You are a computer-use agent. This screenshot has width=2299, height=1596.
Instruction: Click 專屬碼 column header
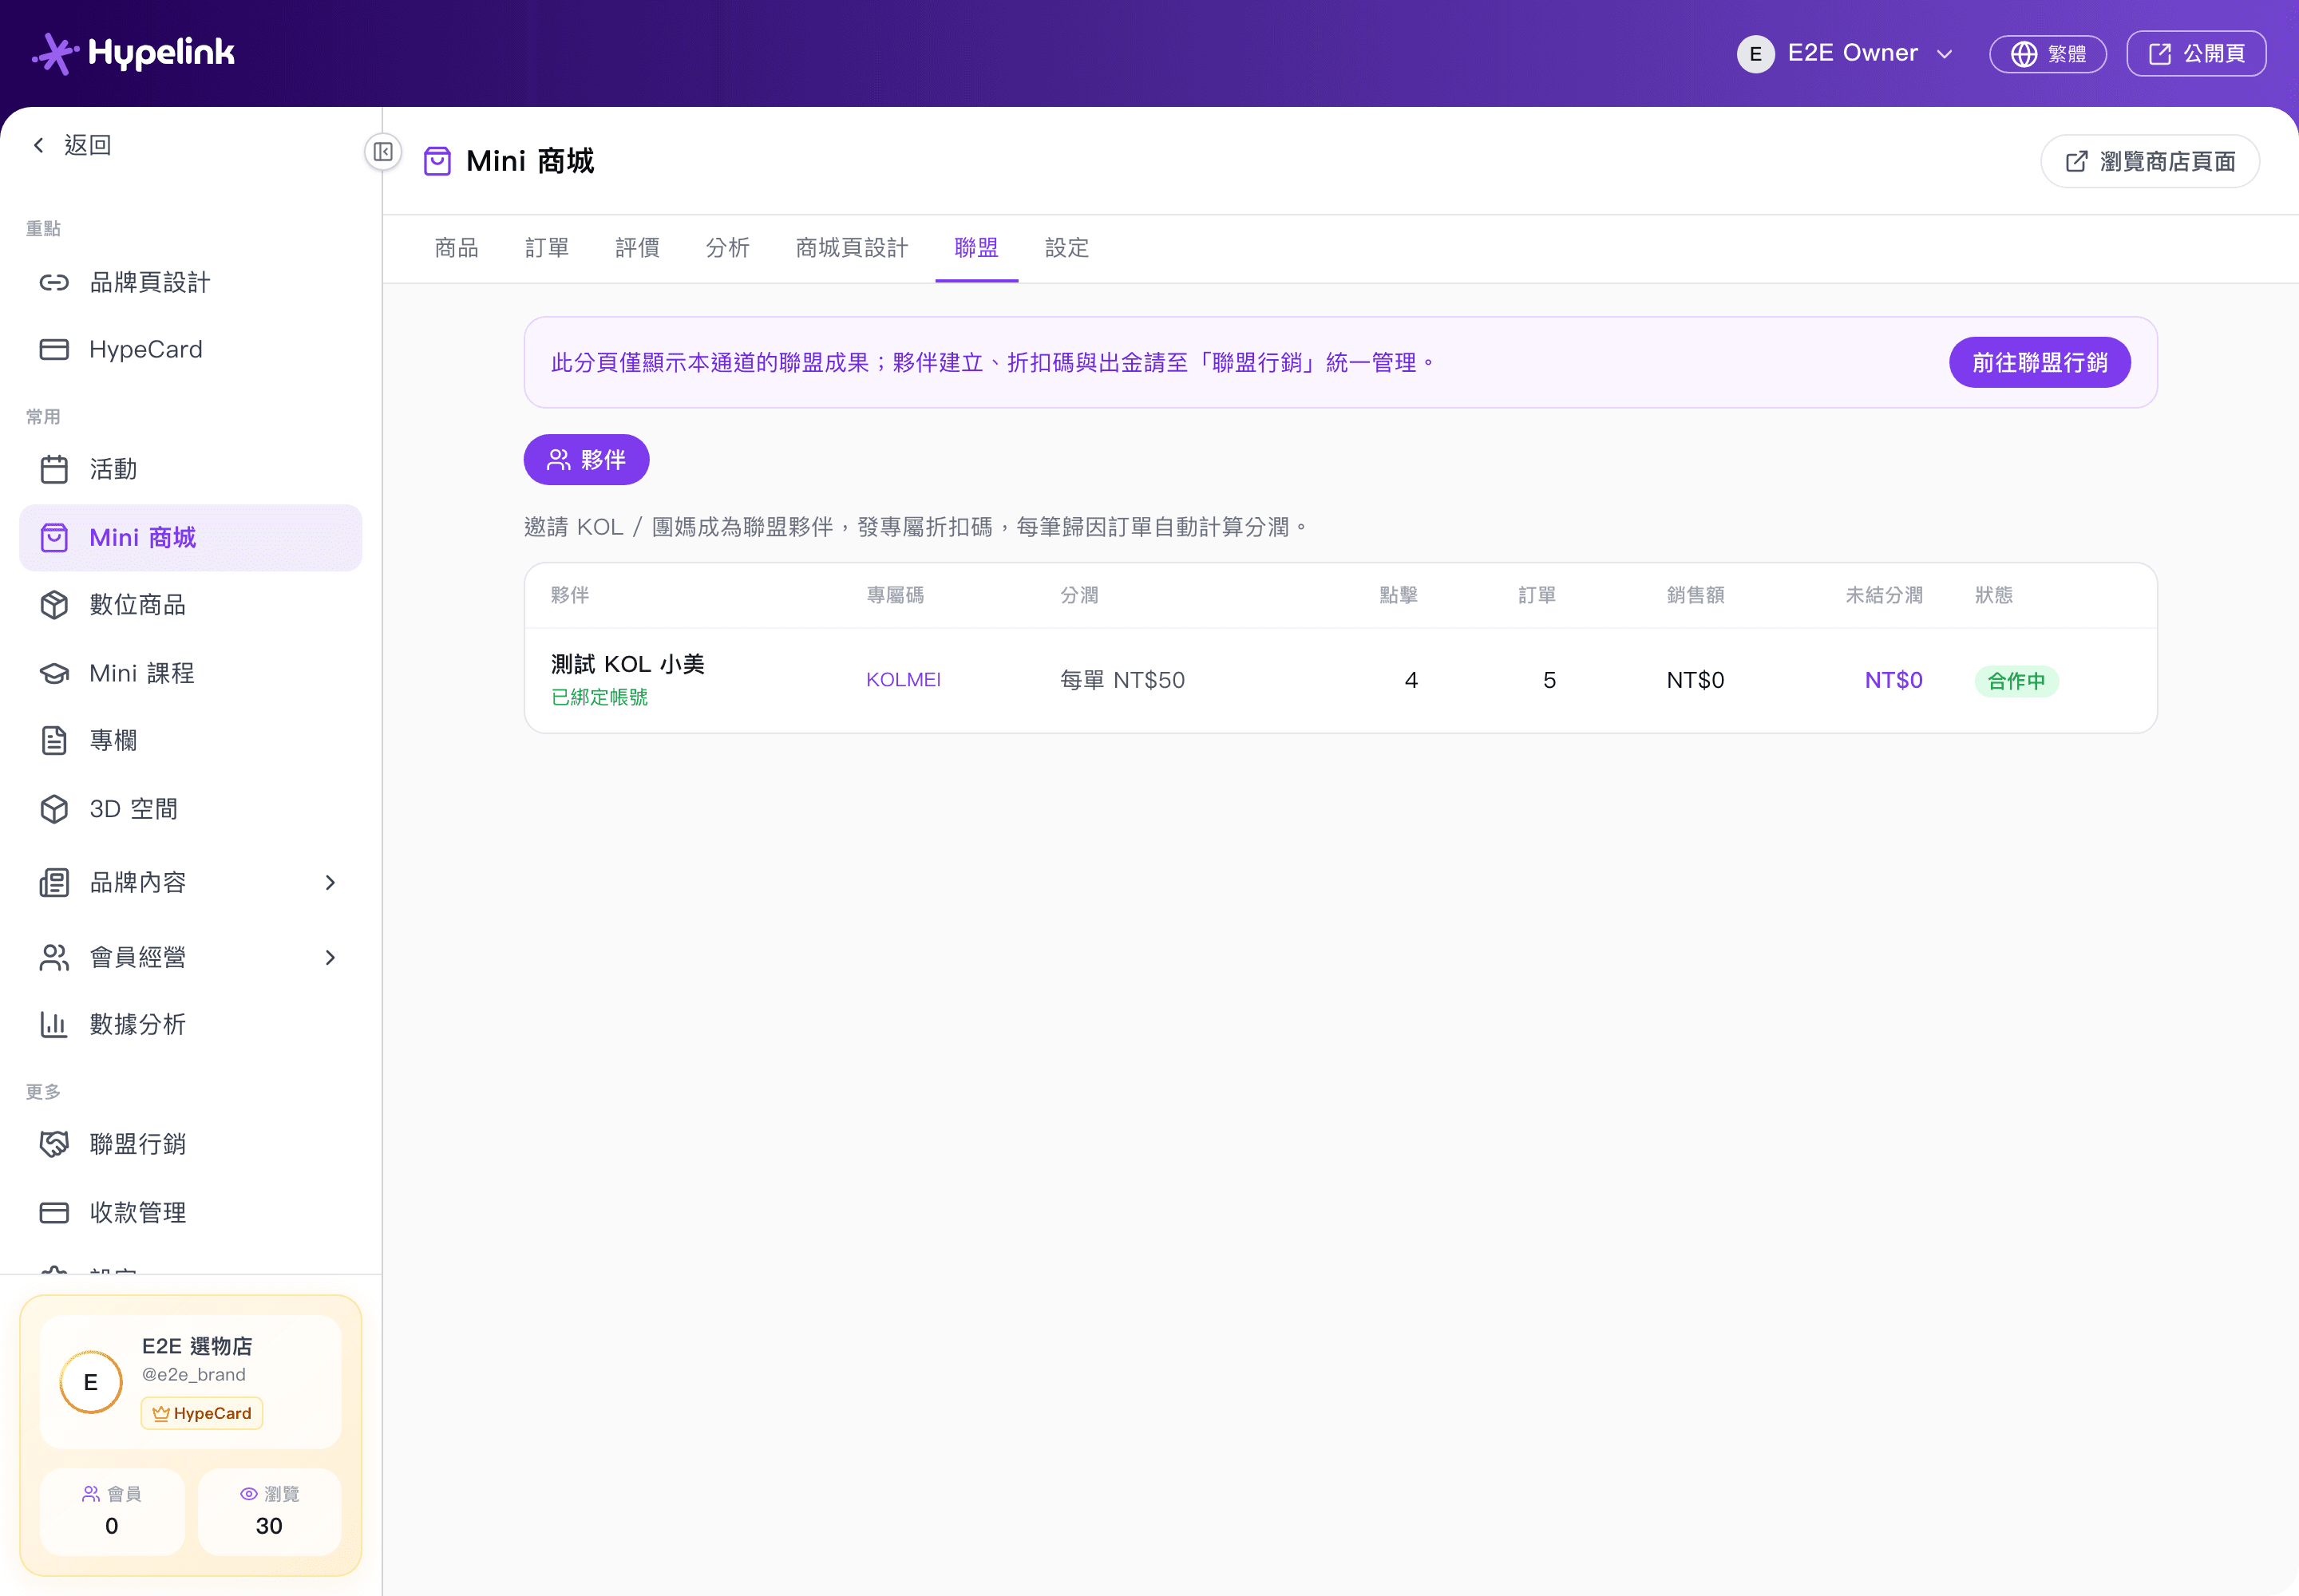point(894,595)
